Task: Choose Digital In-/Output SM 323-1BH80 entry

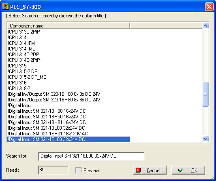Action: click(54, 100)
